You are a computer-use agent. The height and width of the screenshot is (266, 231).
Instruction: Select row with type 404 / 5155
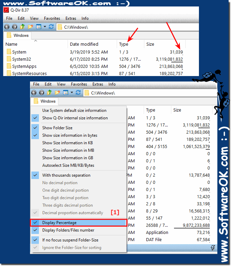(x=170, y=146)
